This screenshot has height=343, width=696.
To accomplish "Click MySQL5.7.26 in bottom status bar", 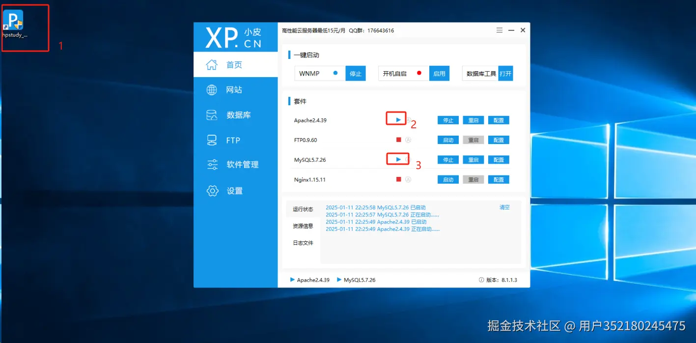I will pyautogui.click(x=356, y=280).
